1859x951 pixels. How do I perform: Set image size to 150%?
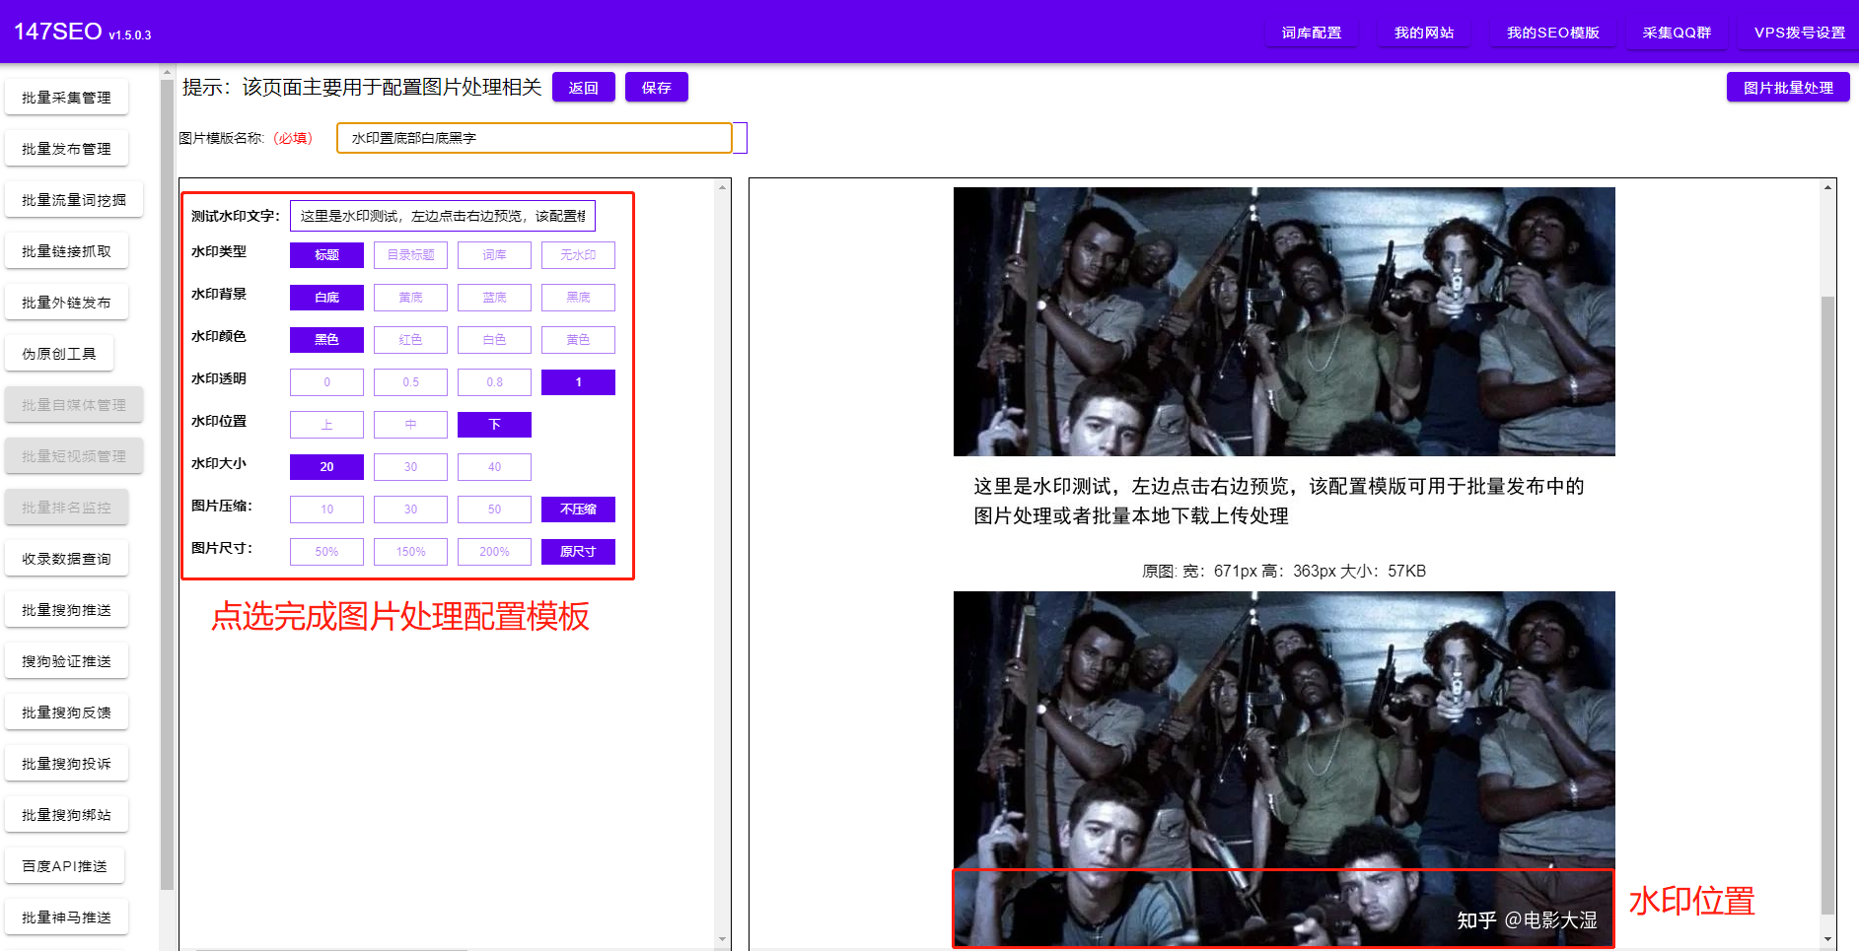pos(410,552)
